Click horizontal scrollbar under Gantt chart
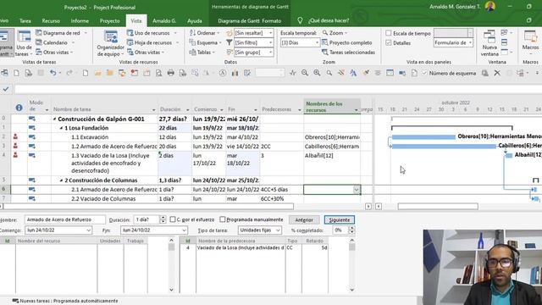This screenshot has height=305, width=542. 438,207
